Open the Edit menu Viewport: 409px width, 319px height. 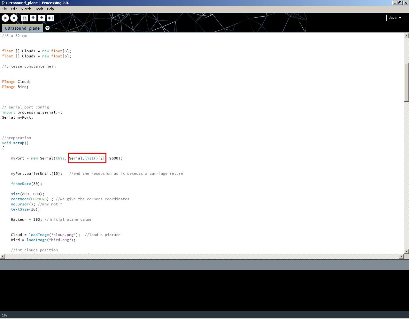13,9
